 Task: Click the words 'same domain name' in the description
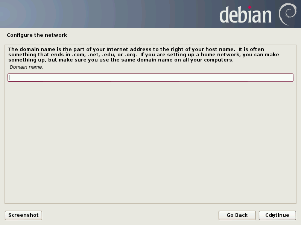click(x=151, y=60)
